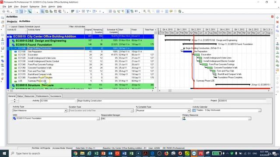Click the Cut icon in right command bar
The image size is (280, 157).
[277, 27]
